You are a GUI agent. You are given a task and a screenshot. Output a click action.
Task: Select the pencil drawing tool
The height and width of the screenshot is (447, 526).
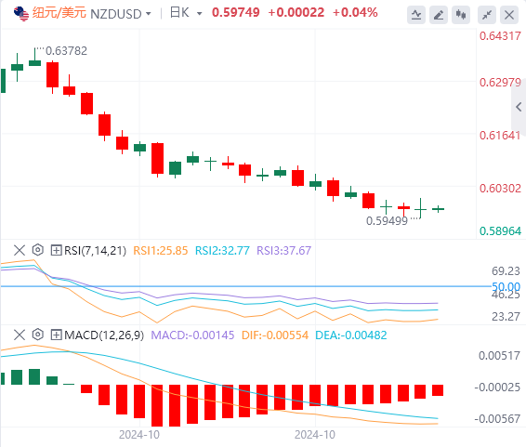(439, 15)
